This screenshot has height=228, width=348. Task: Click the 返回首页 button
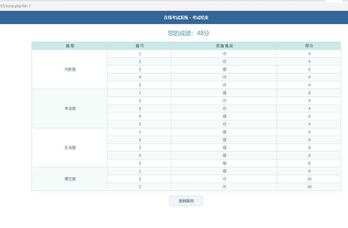click(x=186, y=201)
